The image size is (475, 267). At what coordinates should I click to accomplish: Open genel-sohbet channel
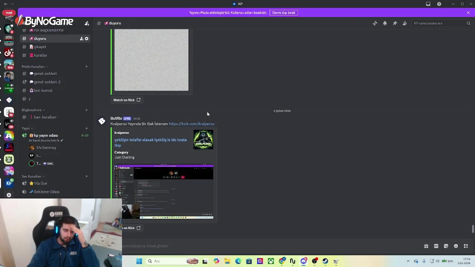click(x=55, y=73)
